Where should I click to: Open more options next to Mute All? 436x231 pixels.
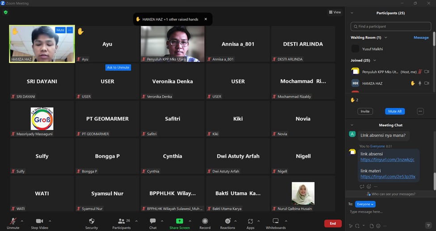[x=420, y=111]
